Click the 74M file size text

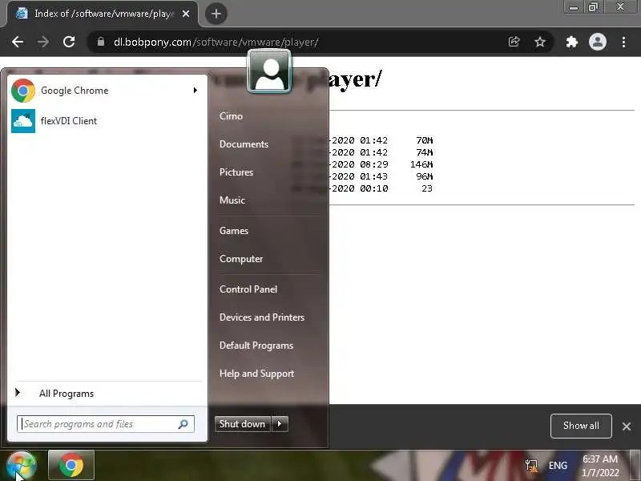pos(425,152)
